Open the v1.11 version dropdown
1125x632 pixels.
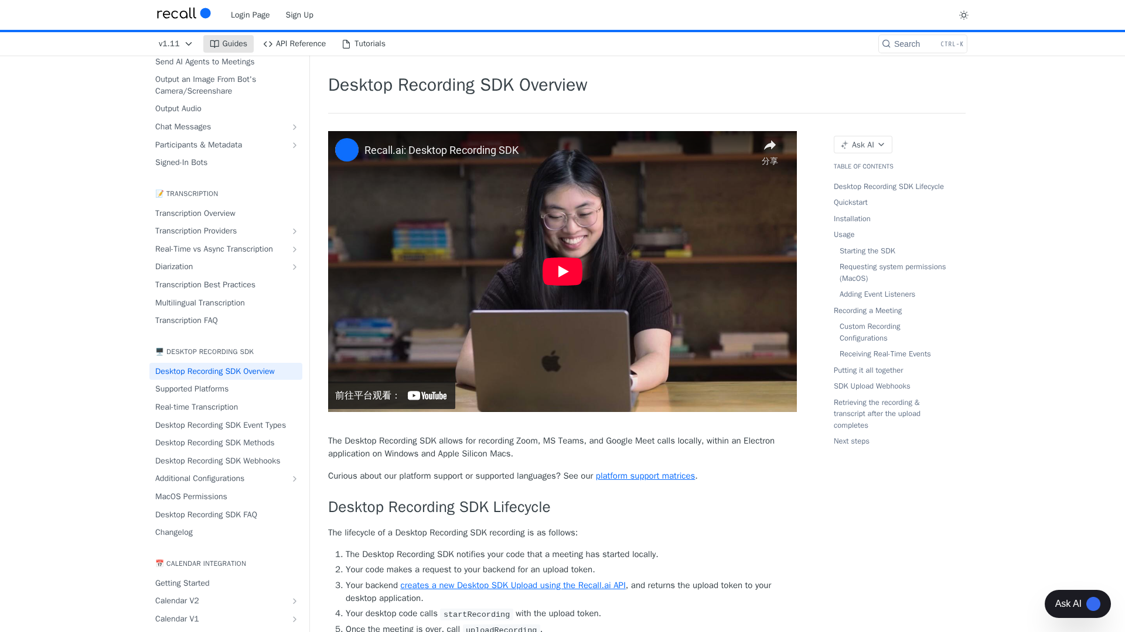(x=175, y=44)
